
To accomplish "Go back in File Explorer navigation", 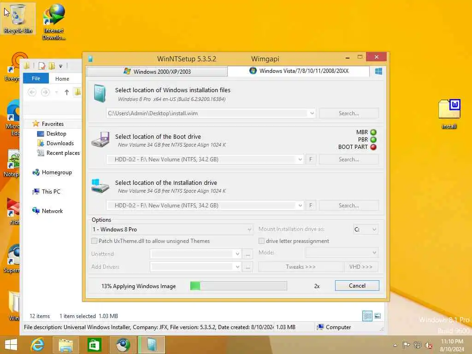I will tap(32, 92).
